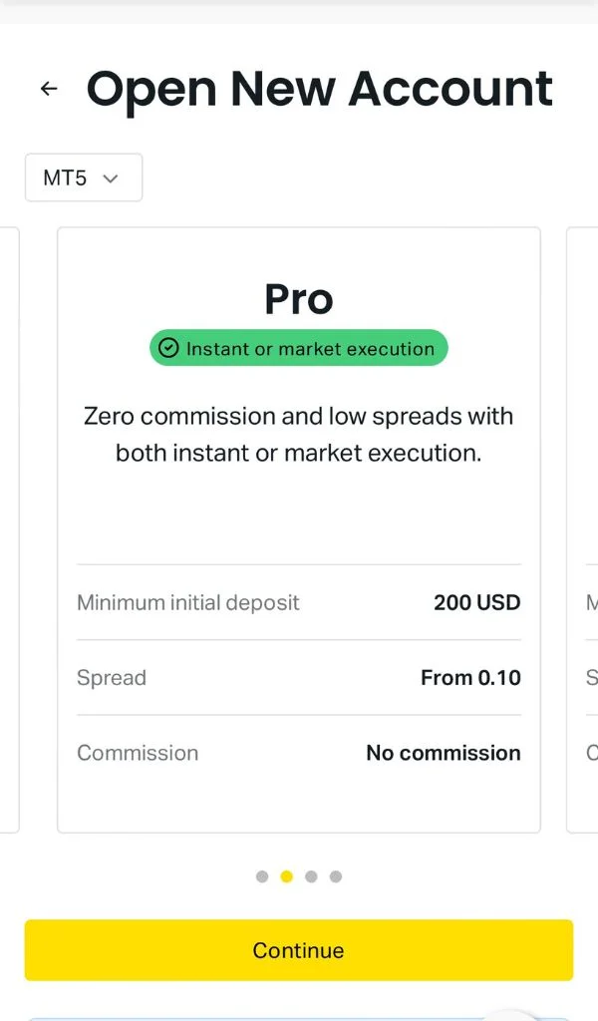The height and width of the screenshot is (1021, 598).
Task: Select the third carousel dot
Action: pos(311,876)
